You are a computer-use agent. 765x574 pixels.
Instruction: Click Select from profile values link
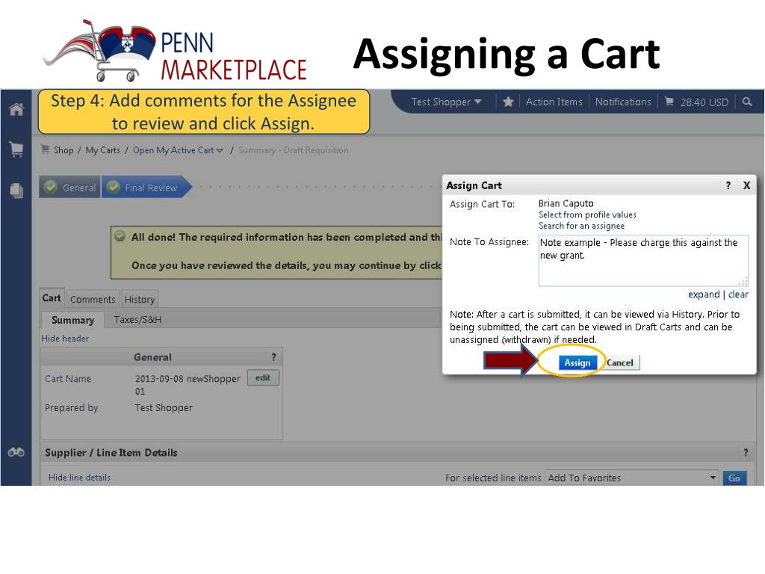tap(587, 215)
